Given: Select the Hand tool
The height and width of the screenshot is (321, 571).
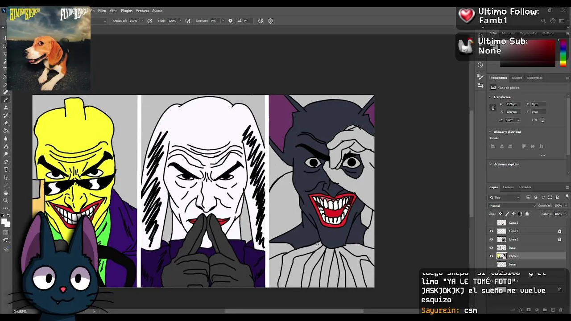Looking at the screenshot, I should 6,193.
